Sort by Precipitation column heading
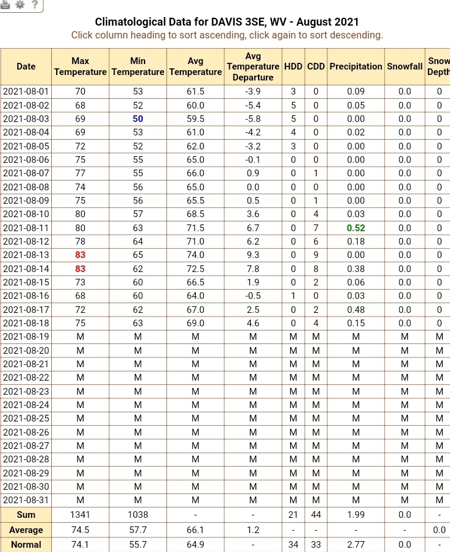450x552 pixels. [355, 66]
